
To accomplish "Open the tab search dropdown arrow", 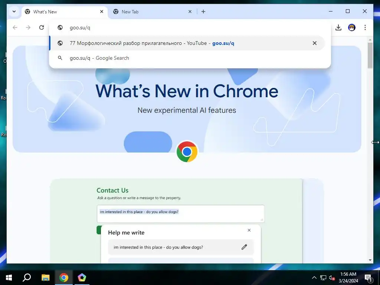I will tap(14, 12).
